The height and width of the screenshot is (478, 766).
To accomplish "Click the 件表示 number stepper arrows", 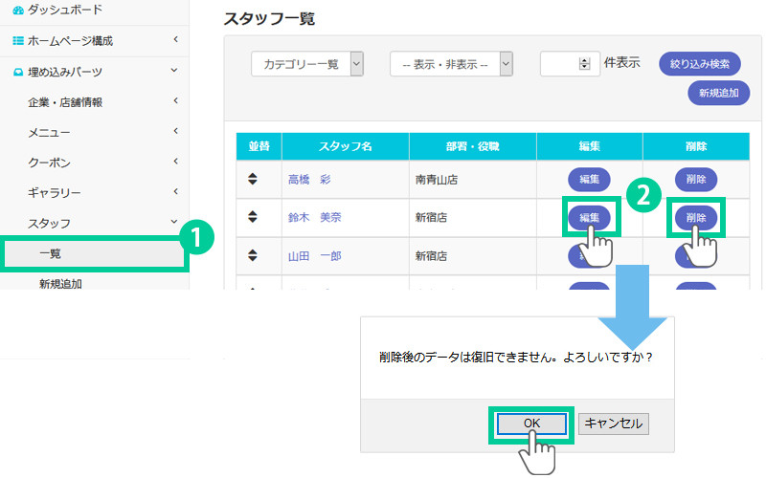I will coord(585,64).
